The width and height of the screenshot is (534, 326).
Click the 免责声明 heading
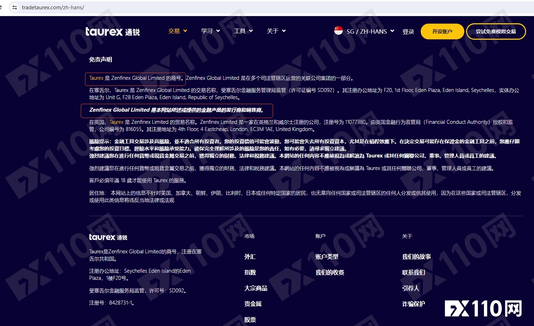pyautogui.click(x=100, y=60)
